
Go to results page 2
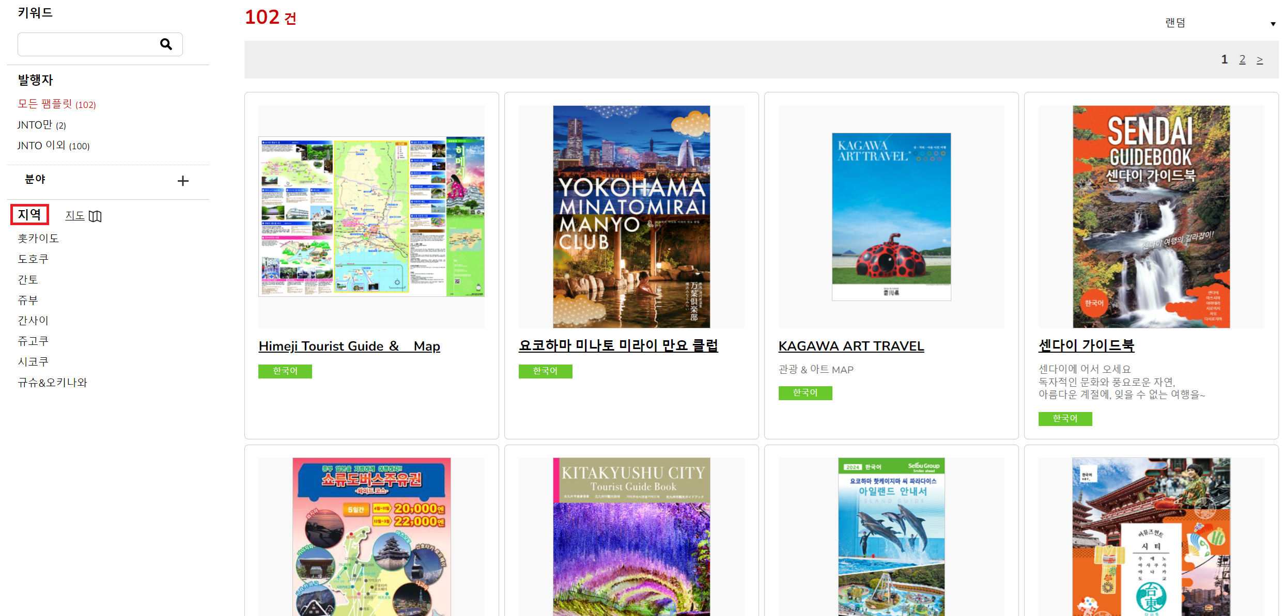click(1242, 60)
